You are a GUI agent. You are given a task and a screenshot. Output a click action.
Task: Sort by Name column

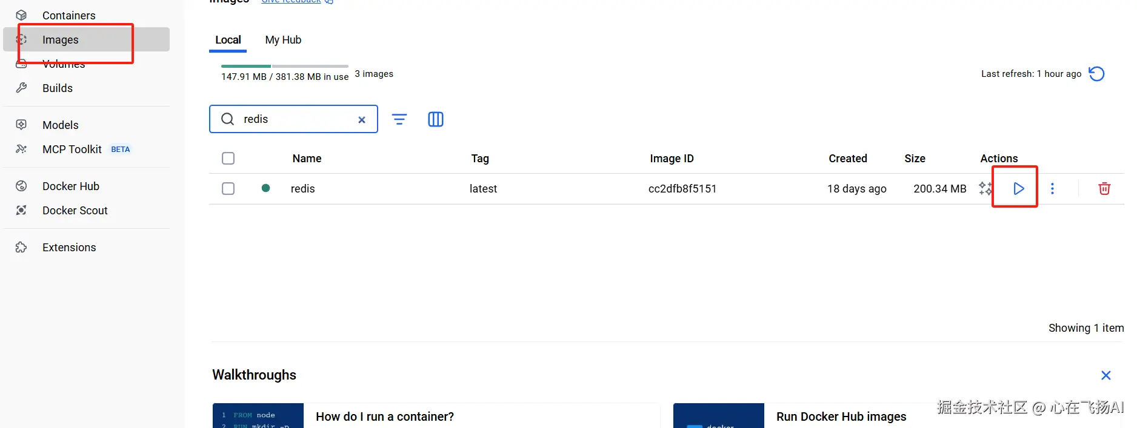click(307, 159)
